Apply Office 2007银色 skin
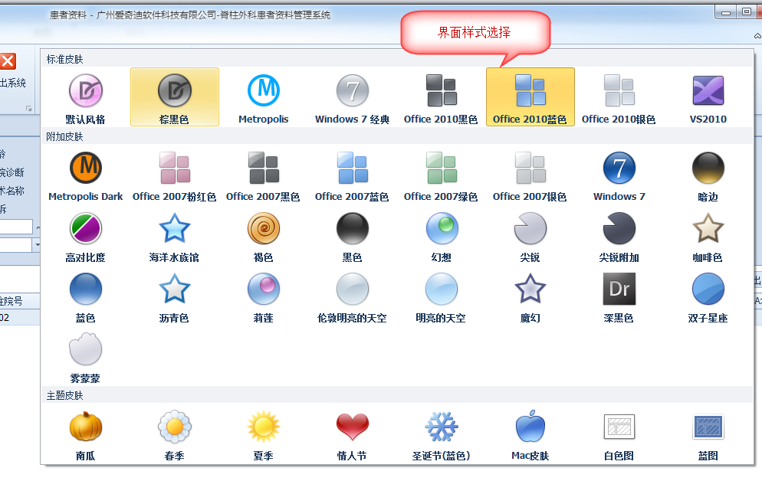 click(x=530, y=176)
